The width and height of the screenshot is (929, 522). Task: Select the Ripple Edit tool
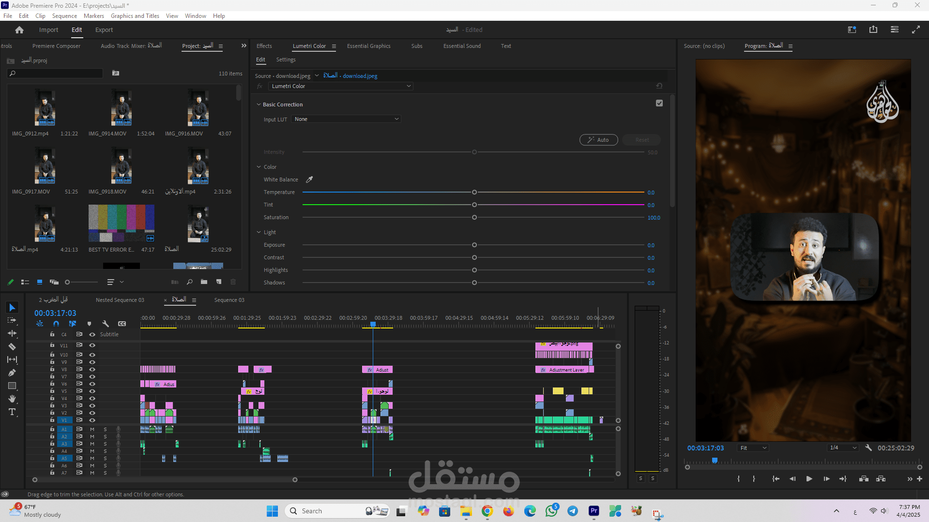12,334
